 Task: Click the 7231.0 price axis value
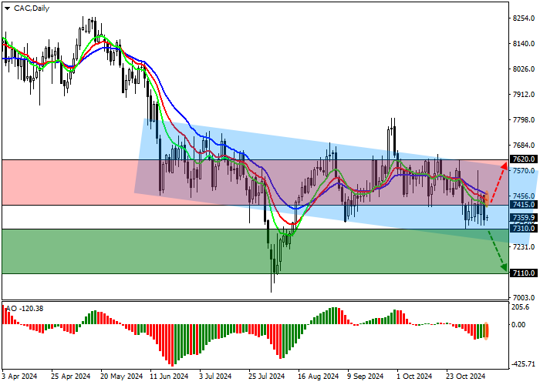point(524,247)
